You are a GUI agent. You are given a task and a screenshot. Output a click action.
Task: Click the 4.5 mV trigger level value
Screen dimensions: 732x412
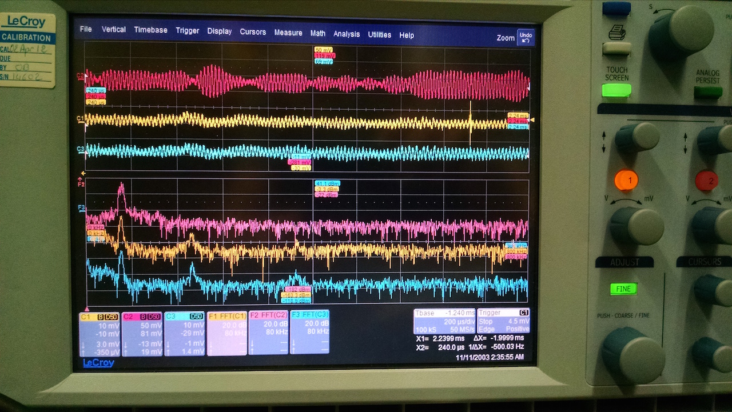[518, 321]
